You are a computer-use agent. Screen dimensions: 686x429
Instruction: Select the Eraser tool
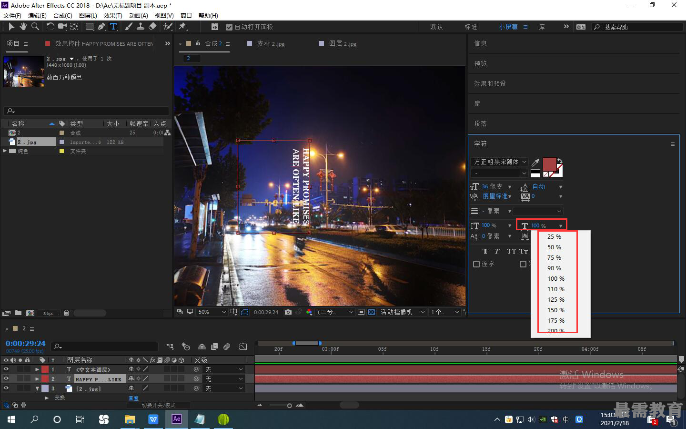click(153, 27)
